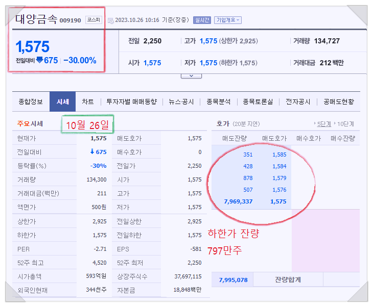Click the sell price 1,576
373x307 pixels.
[x=279, y=190]
